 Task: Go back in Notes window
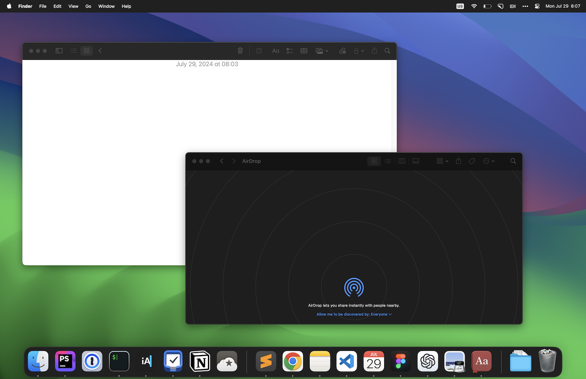[x=100, y=51]
